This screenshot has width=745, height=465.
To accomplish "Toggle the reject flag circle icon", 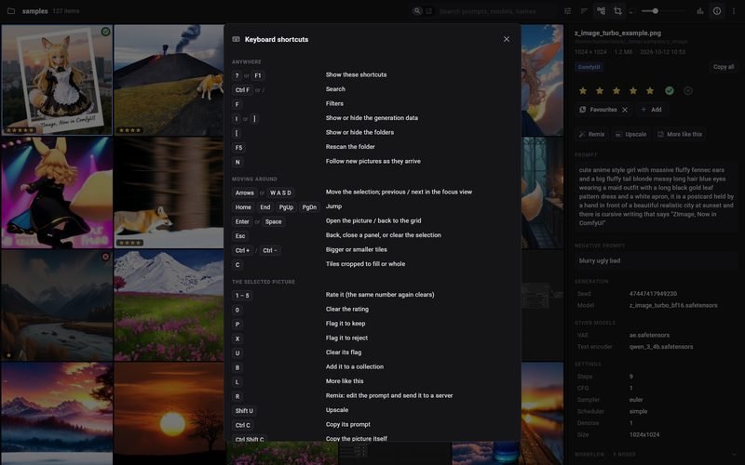I will coord(687,90).
